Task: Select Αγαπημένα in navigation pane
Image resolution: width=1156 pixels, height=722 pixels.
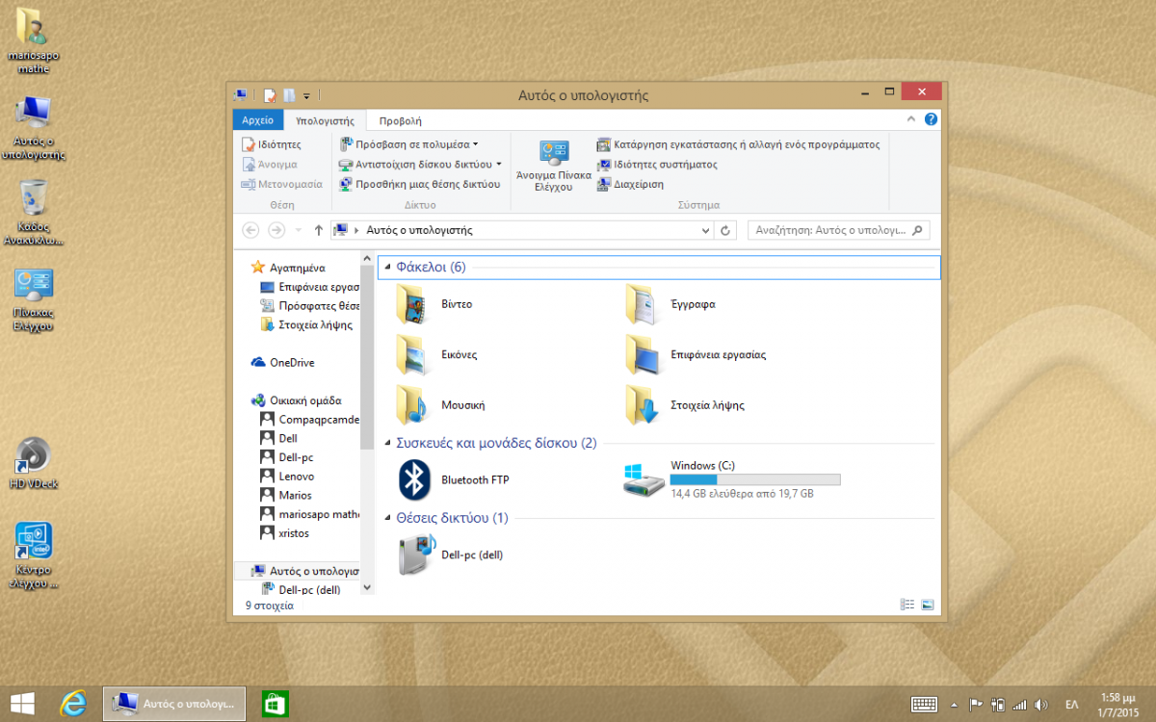Action: 297,268
